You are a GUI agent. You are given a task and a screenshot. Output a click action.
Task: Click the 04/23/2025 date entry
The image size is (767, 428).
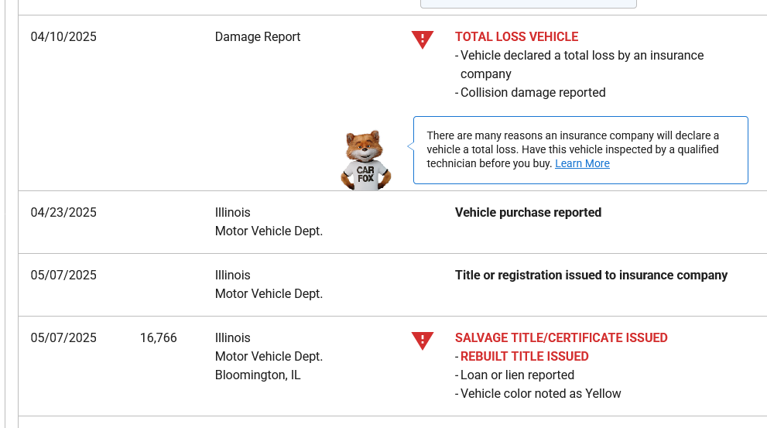(63, 212)
